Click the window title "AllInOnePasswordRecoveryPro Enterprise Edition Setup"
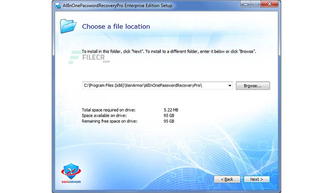Viewport: 333px width, 193px height. [x=118, y=6]
